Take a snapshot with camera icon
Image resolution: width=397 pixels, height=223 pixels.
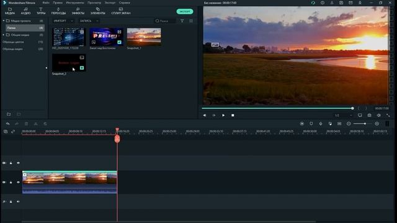point(370,115)
